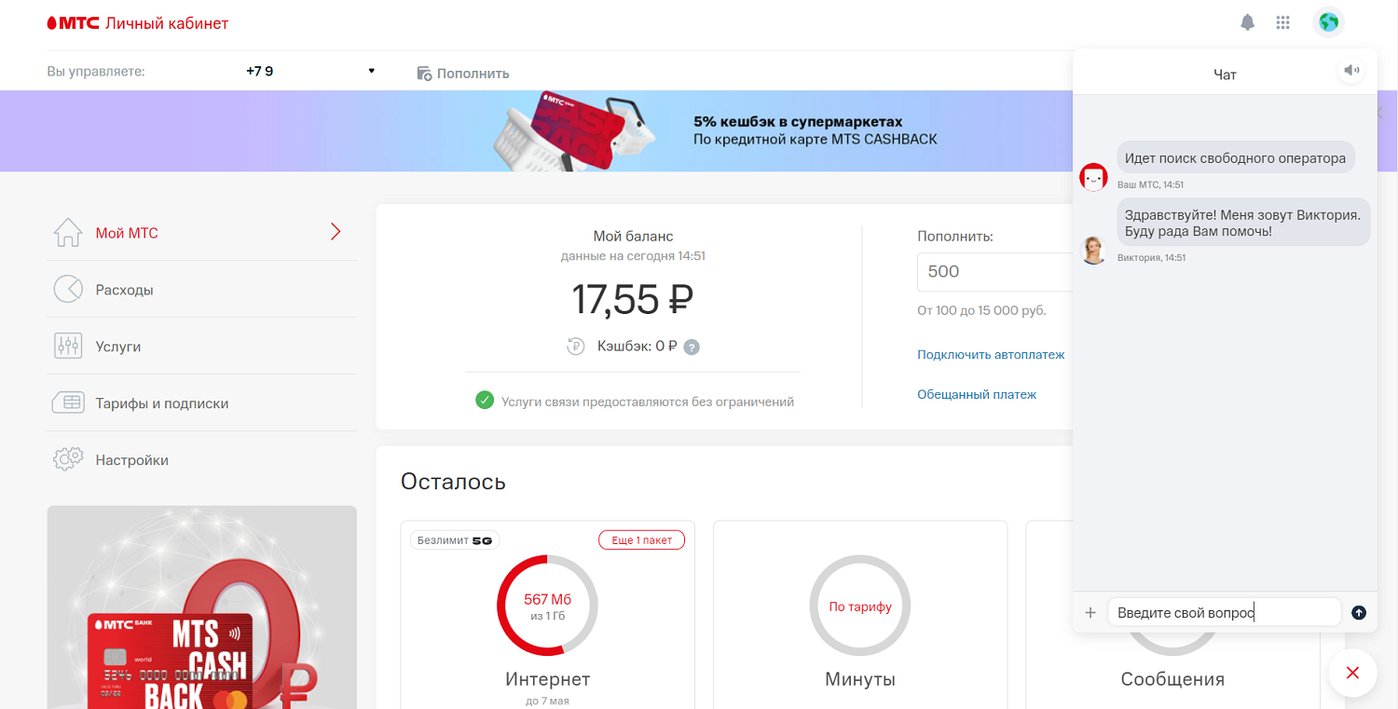The image size is (1398, 709).
Task: Click Виктория's greeting message bubble
Action: tap(1243, 223)
